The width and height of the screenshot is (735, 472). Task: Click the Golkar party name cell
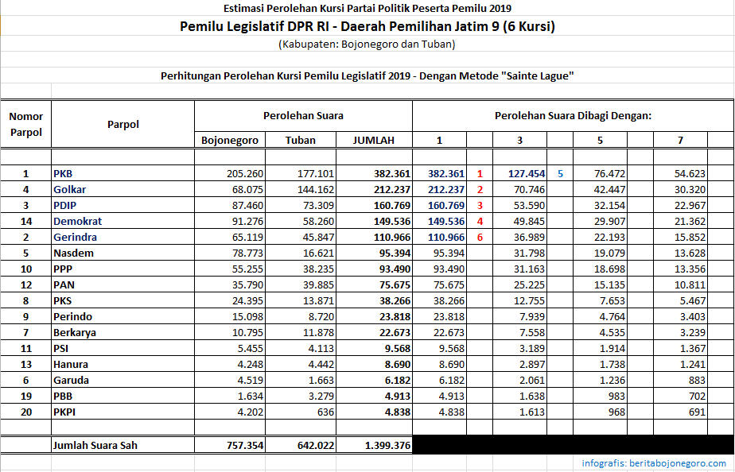coord(122,189)
